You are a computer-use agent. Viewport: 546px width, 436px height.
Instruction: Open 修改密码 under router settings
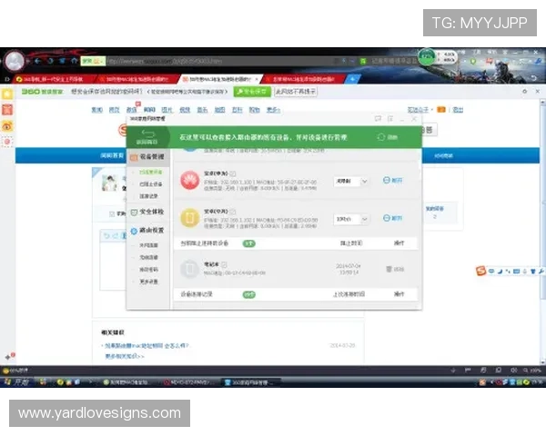148,270
